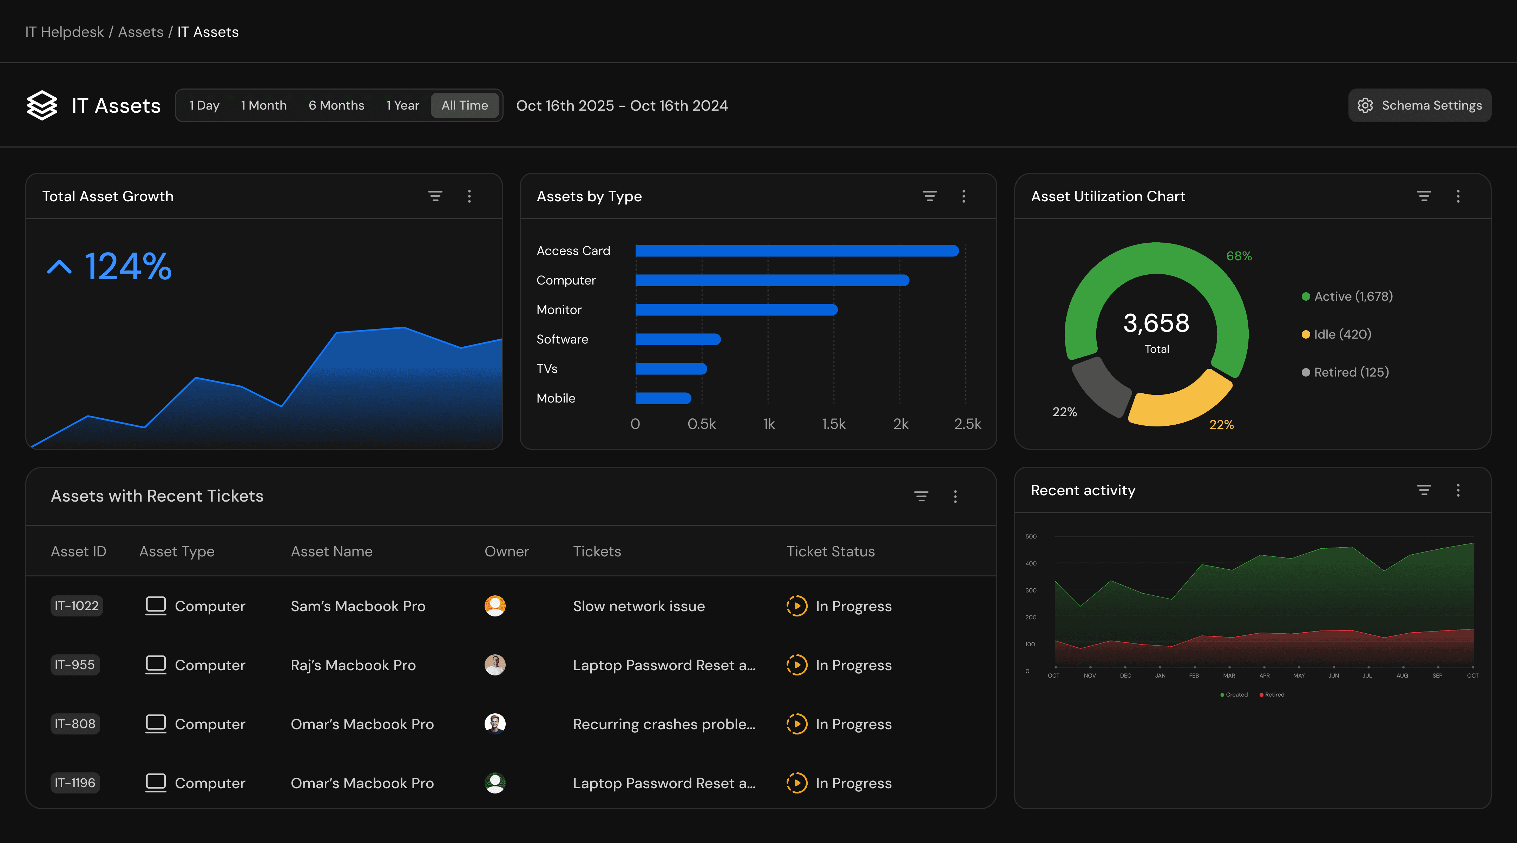This screenshot has width=1517, height=843.
Task: Select the 1 Month range tab
Action: pyautogui.click(x=263, y=105)
